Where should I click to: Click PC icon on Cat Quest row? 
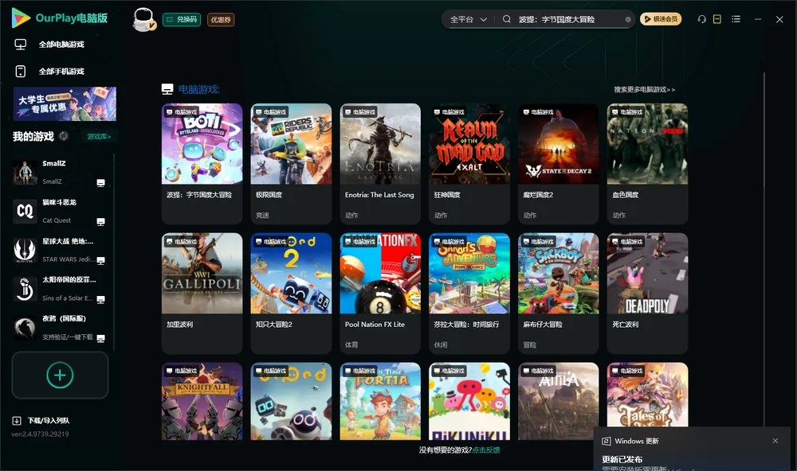100,222
